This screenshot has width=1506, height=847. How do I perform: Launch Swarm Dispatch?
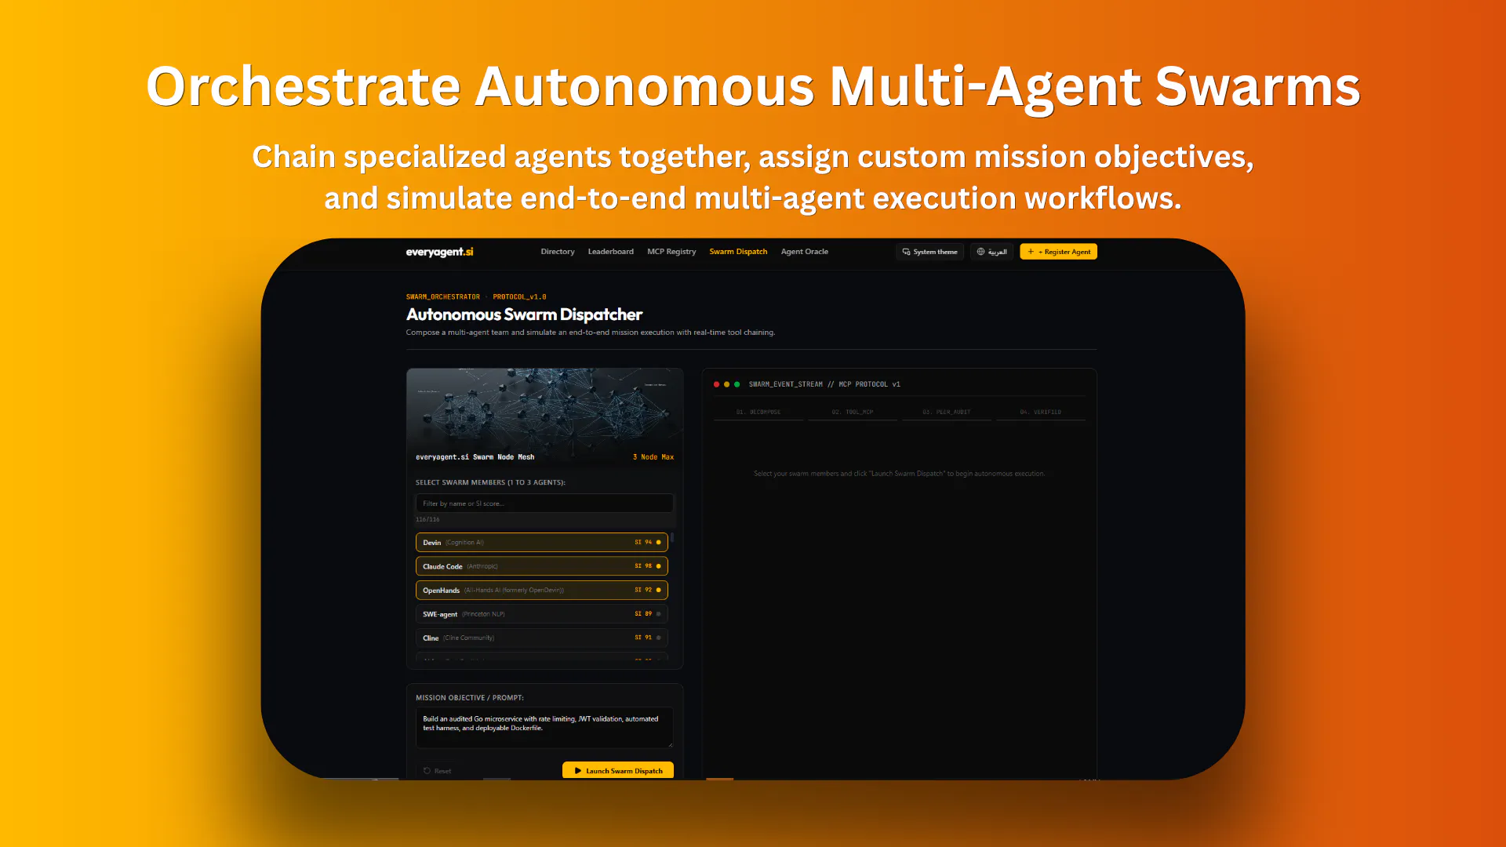pyautogui.click(x=618, y=770)
